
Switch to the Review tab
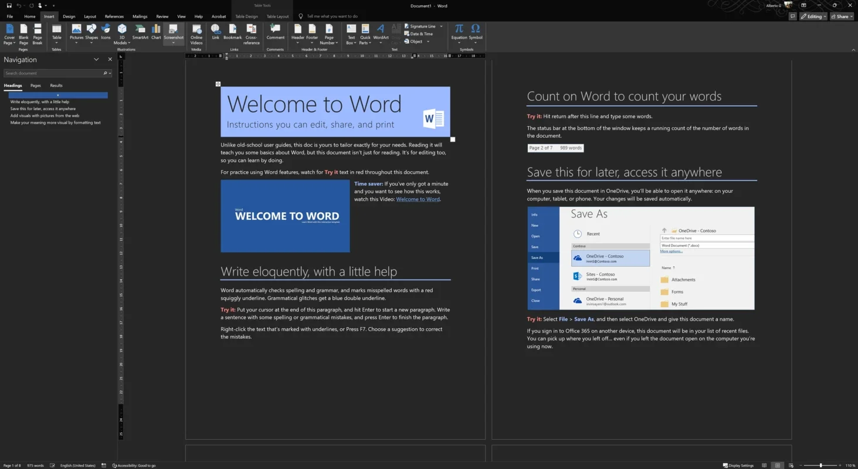pyautogui.click(x=162, y=16)
